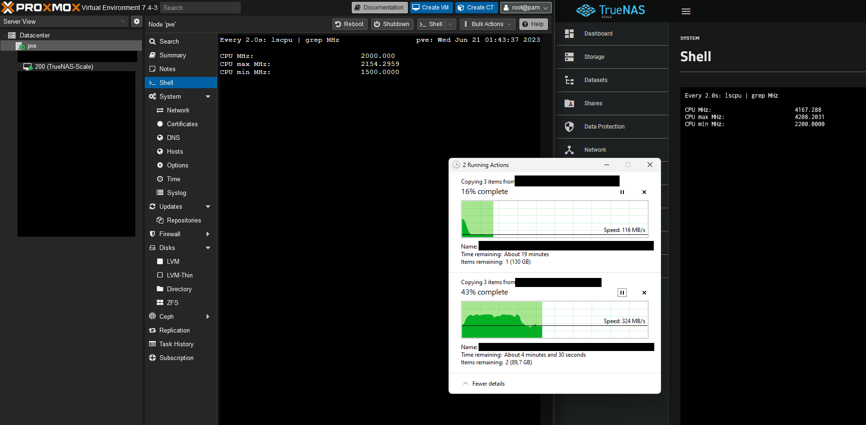Open the Directory disks item

[x=181, y=289]
